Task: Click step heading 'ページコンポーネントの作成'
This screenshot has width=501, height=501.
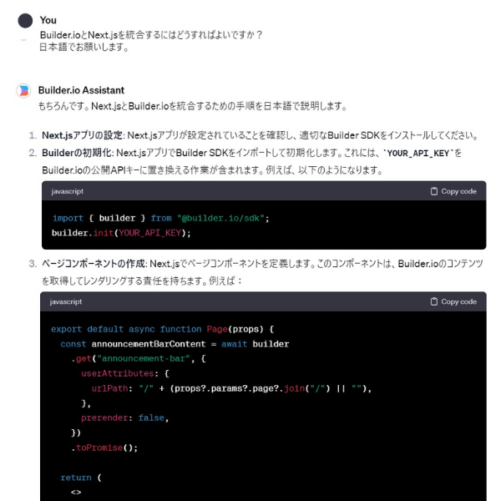Action: coord(94,264)
